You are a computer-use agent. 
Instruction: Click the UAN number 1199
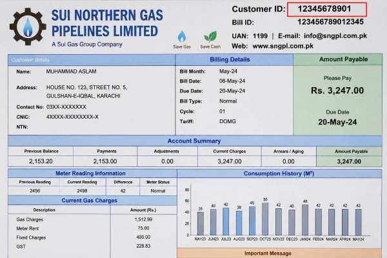pos(260,36)
